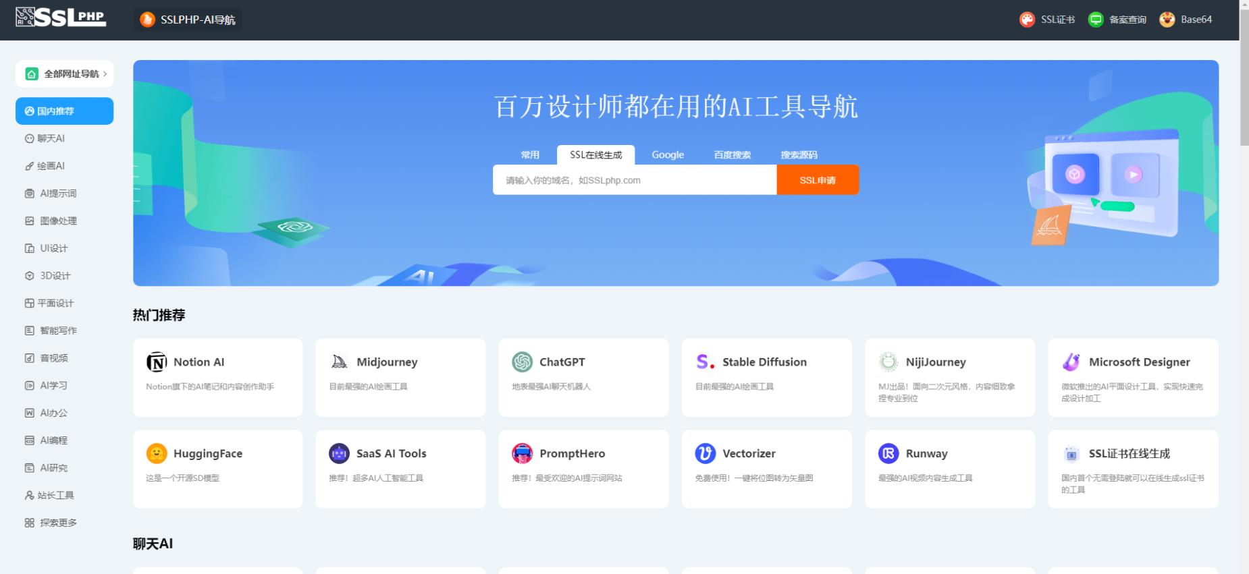
Task: Click the 聊天AI sidebar icon
Action: 29,139
